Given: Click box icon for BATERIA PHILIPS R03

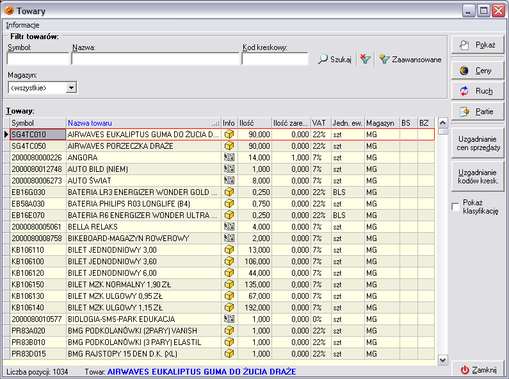Looking at the screenshot, I should tap(229, 203).
